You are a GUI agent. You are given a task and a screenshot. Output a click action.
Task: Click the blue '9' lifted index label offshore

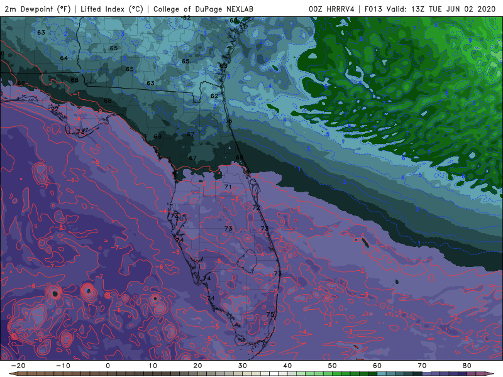tap(470, 40)
